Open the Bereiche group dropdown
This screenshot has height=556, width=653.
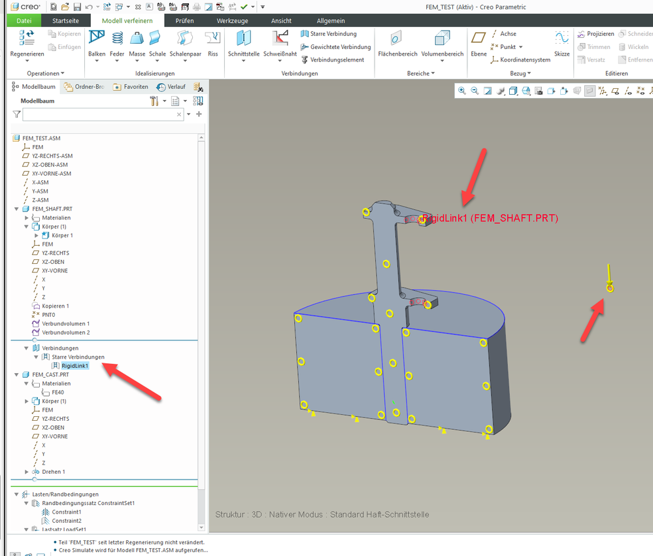coord(420,73)
